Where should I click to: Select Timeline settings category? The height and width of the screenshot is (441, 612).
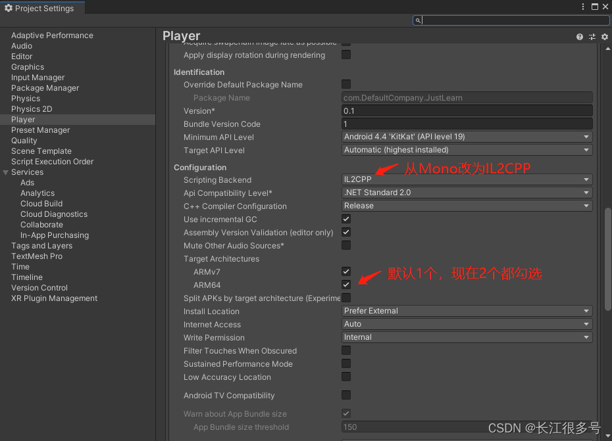[27, 277]
